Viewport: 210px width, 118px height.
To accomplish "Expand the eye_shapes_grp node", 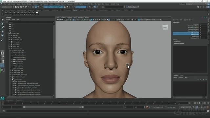I will (11, 70).
